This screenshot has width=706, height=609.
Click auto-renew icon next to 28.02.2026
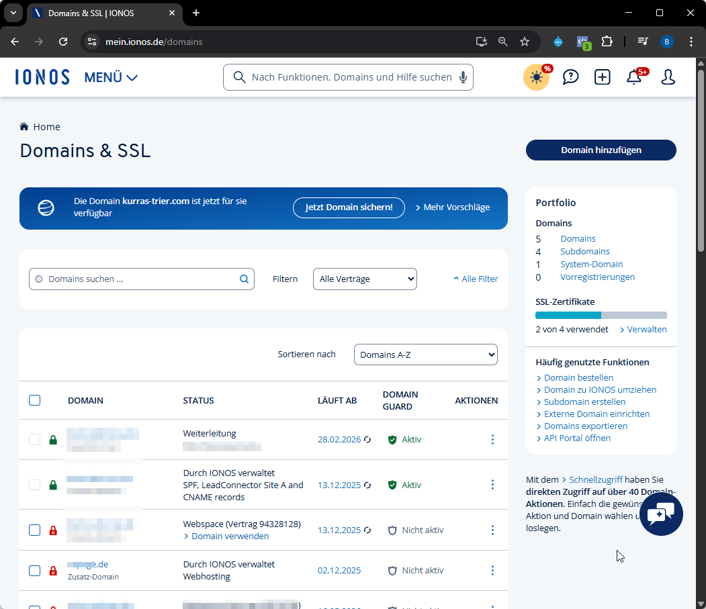coord(367,439)
